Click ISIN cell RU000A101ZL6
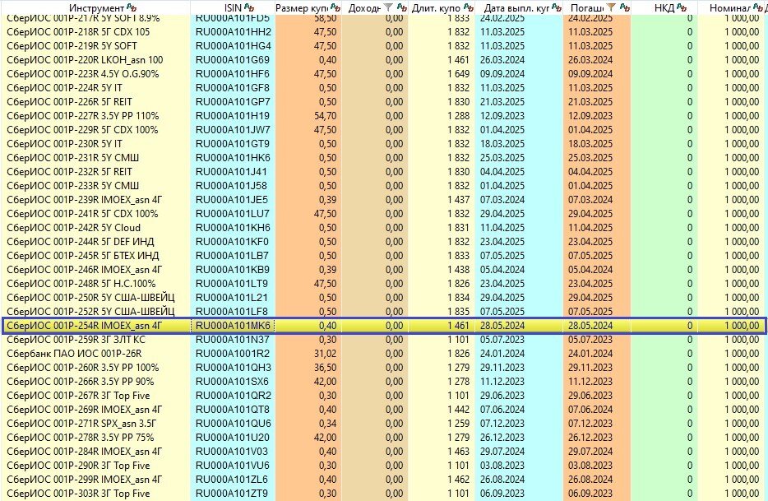The height and width of the screenshot is (501, 768). [x=232, y=479]
